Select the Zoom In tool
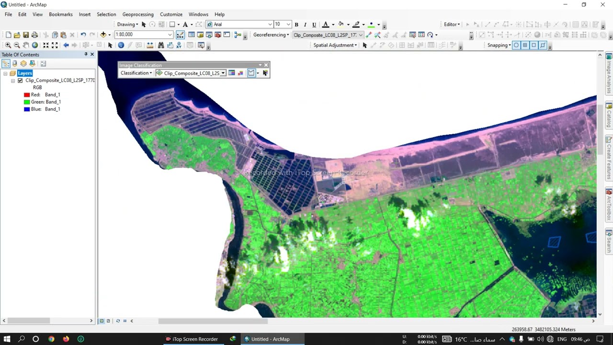 (x=8, y=45)
